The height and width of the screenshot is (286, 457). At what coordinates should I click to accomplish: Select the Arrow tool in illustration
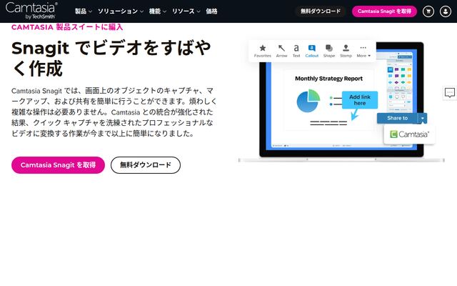281,51
